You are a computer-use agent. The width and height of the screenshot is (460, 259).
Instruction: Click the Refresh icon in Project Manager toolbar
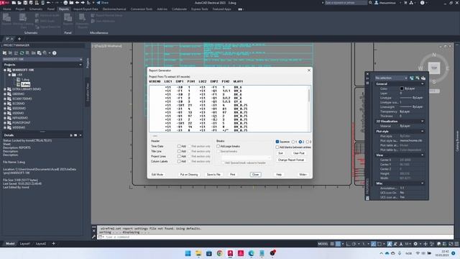(x=22, y=53)
